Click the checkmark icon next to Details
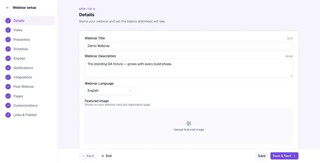 tap(8, 20)
